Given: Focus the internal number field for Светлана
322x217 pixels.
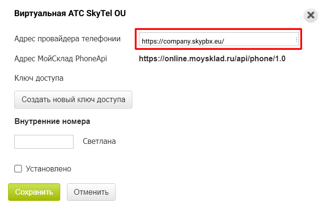Looking at the screenshot, I should click(44, 142).
